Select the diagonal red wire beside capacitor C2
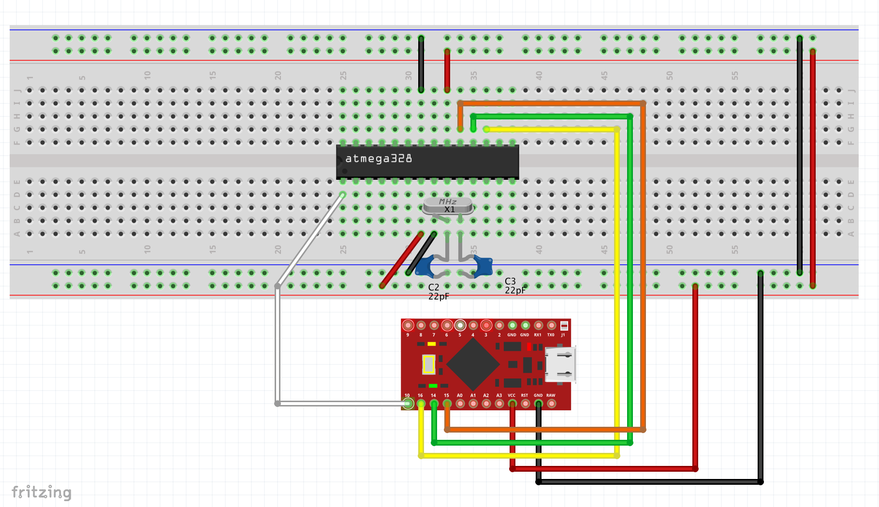The image size is (879, 507). tap(401, 260)
